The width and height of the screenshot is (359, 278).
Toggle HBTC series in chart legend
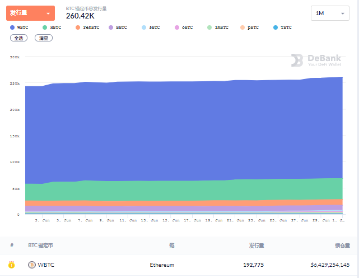point(53,27)
